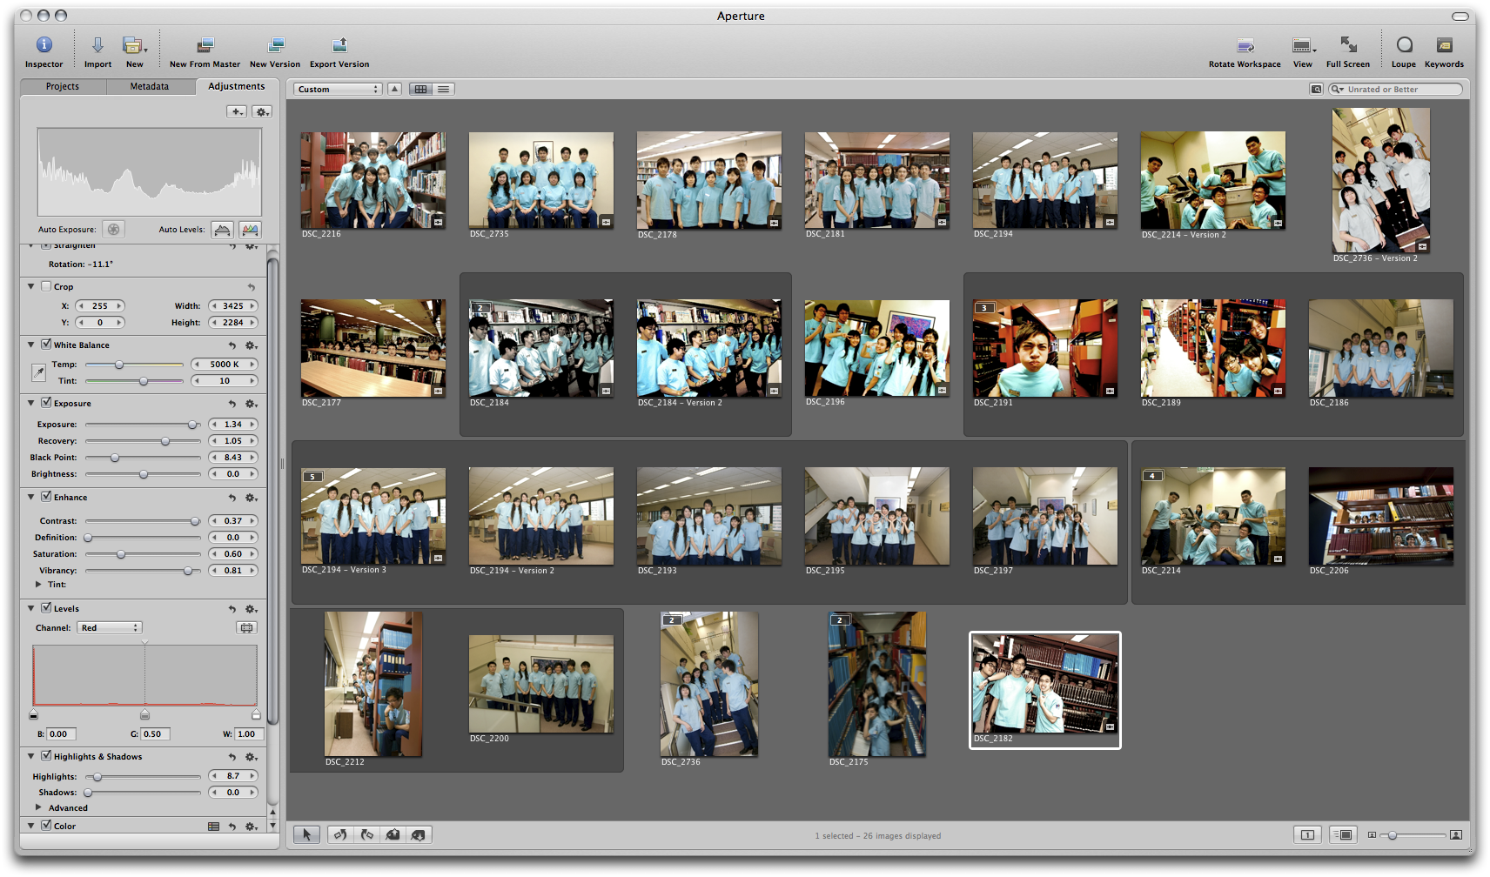Open the Inspector from the toolbar
The image size is (1490, 877).
pos(44,45)
